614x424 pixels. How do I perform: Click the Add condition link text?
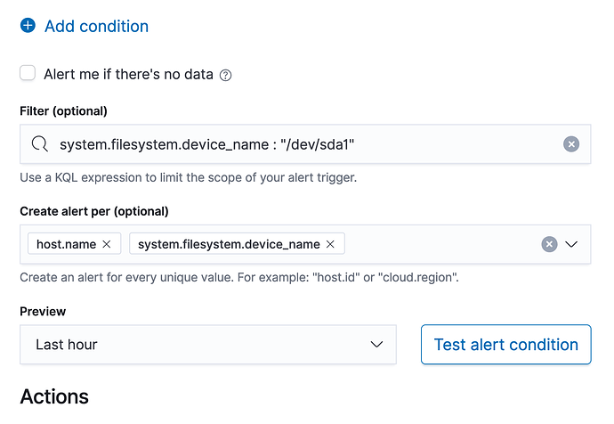pos(96,27)
